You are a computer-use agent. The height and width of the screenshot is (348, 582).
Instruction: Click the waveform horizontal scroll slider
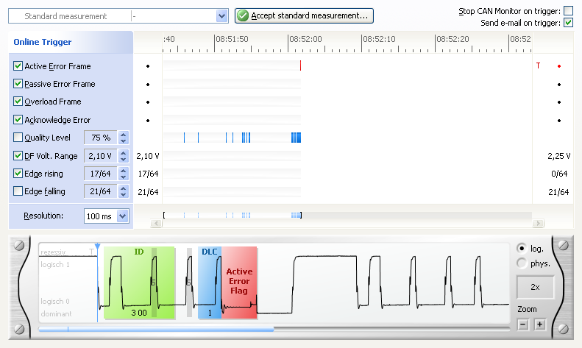point(156,330)
